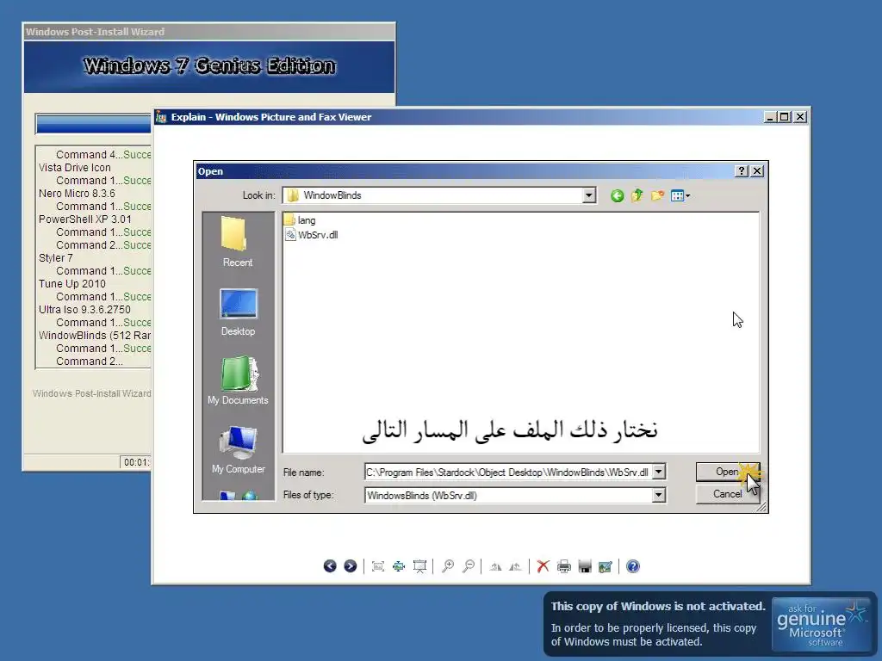882x661 pixels.
Task: Select 'Command 2...' under WindowBlinds entry
Action: coord(90,361)
